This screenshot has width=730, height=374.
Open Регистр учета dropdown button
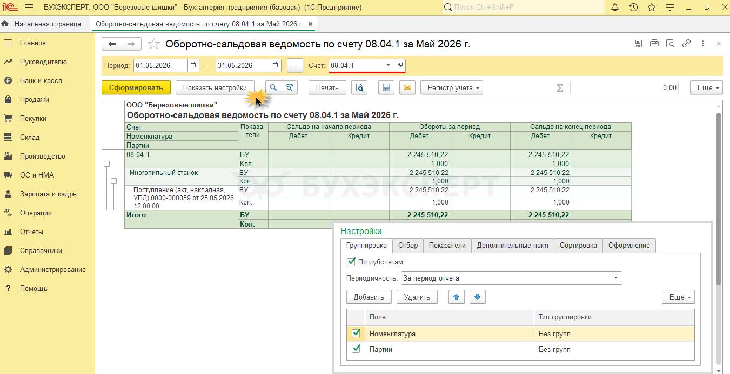(x=451, y=87)
